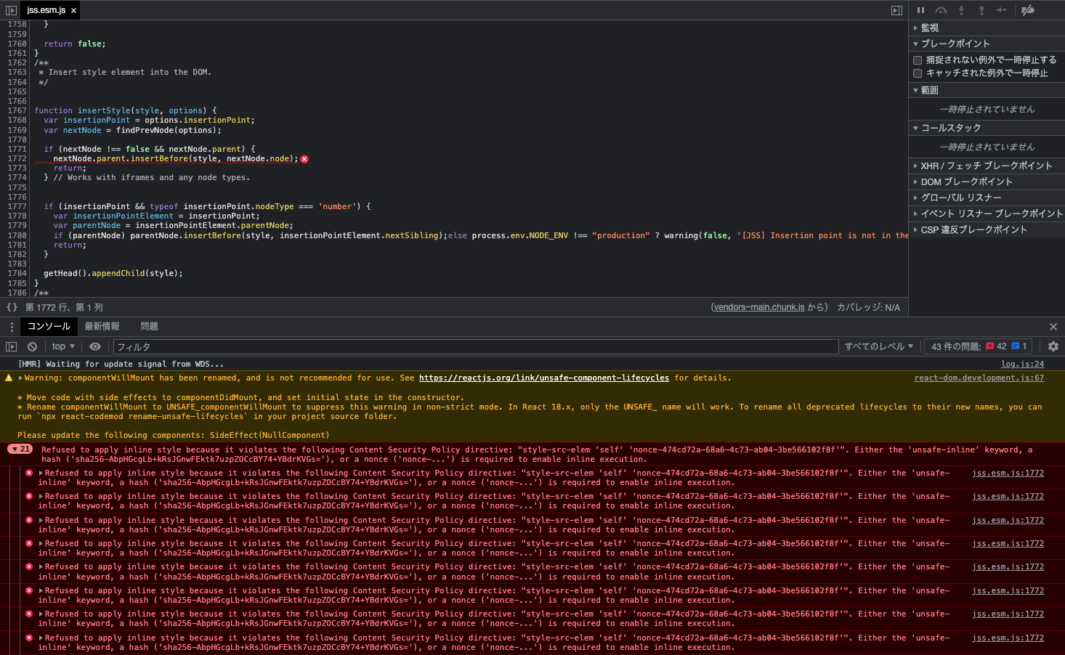Open the reactjs.org unsafe-component-lifecycles link

click(544, 378)
